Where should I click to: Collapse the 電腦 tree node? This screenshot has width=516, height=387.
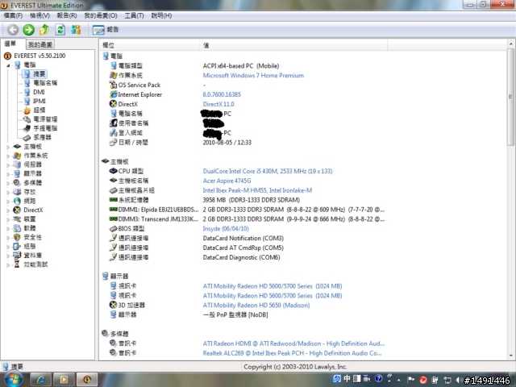click(8, 65)
